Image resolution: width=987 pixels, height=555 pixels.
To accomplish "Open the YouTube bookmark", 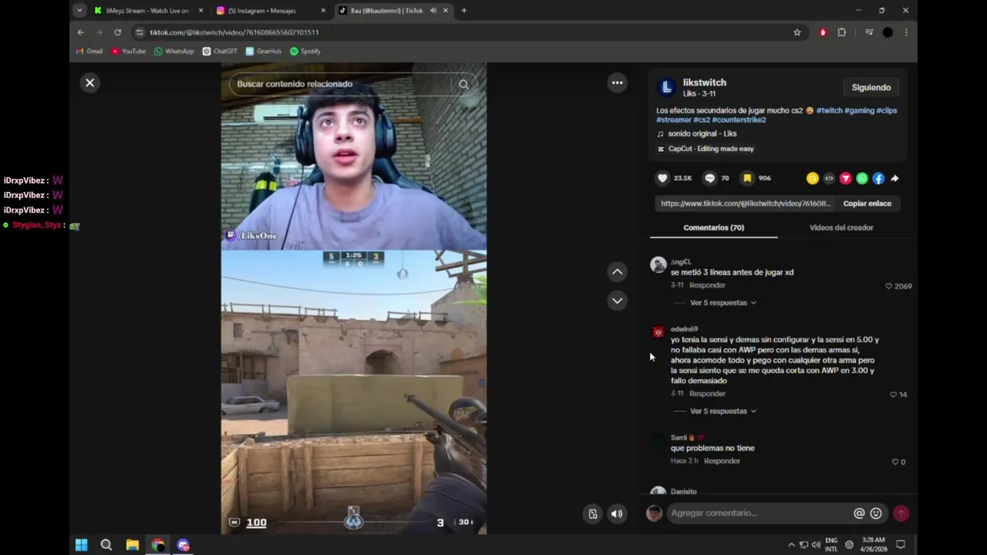I will click(128, 51).
